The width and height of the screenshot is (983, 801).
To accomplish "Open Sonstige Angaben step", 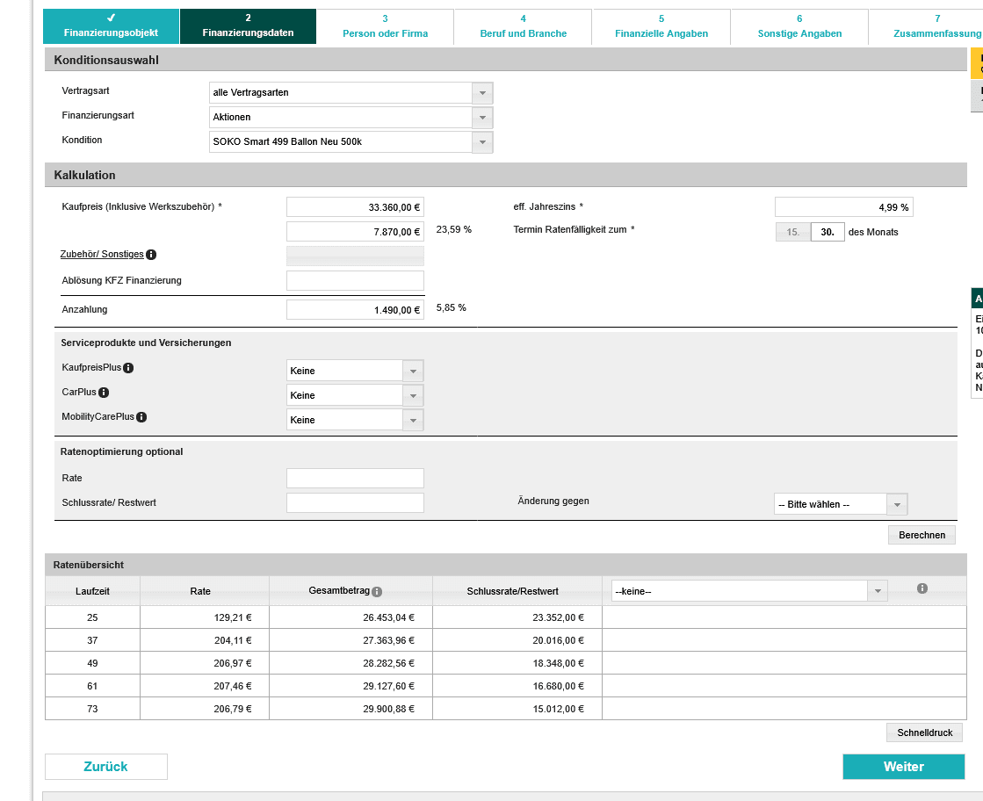I will click(x=799, y=26).
